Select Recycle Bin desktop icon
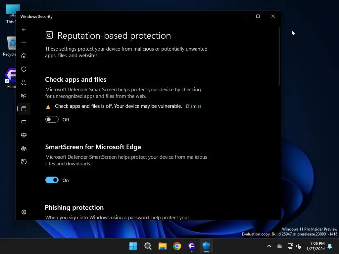 pos(10,46)
